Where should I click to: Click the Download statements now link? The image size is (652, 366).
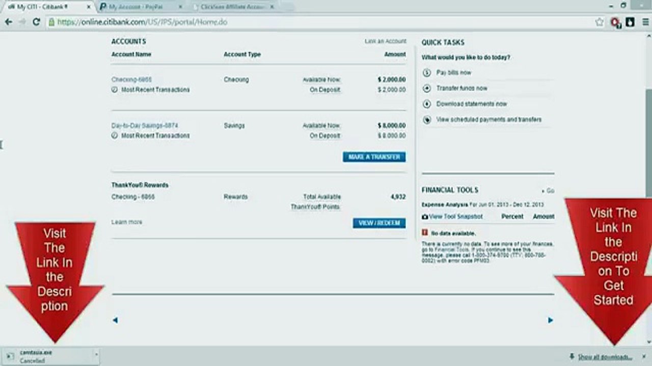(472, 104)
